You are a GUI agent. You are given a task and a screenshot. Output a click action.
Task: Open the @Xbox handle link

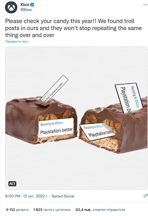pos(26,10)
